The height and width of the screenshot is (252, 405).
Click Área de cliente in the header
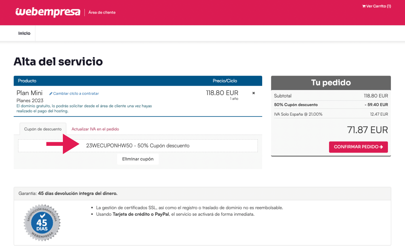(x=102, y=13)
